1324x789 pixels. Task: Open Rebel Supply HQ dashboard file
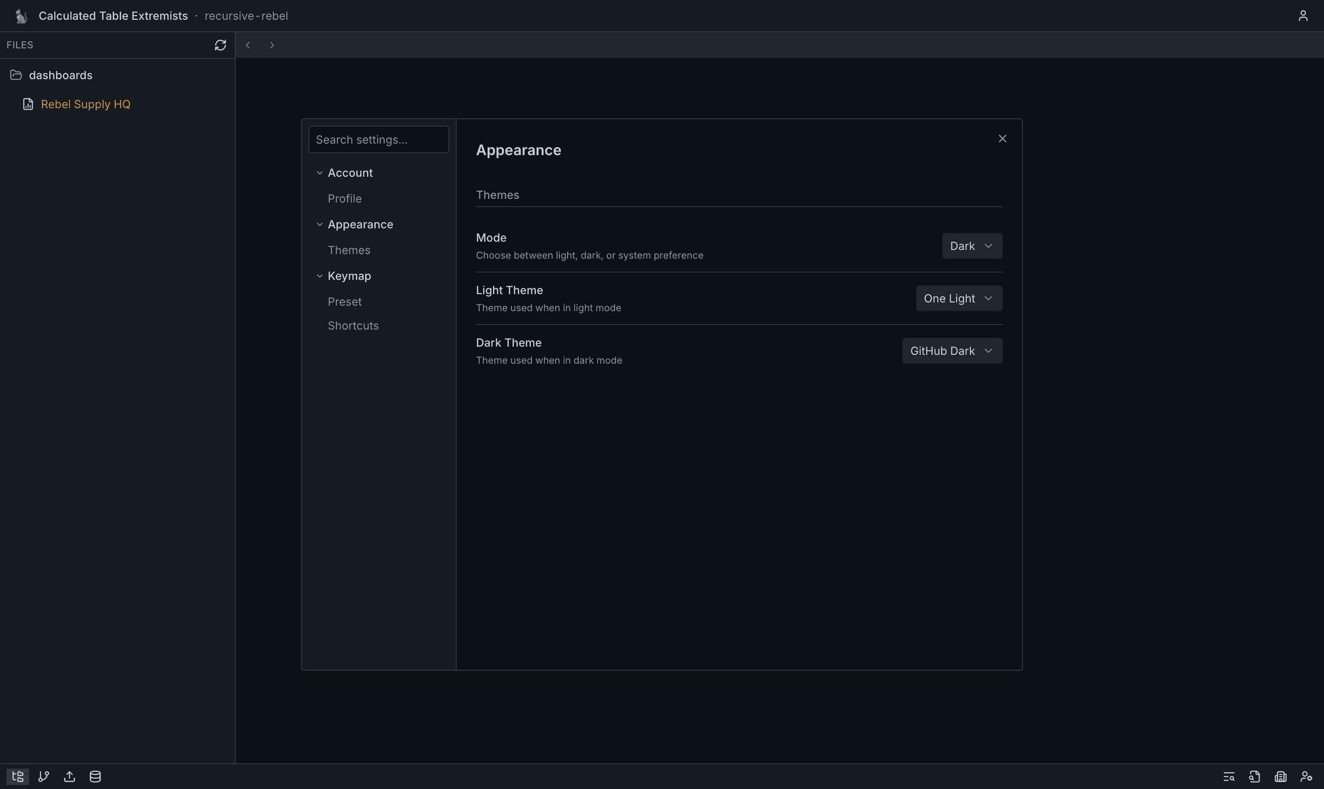pos(85,104)
